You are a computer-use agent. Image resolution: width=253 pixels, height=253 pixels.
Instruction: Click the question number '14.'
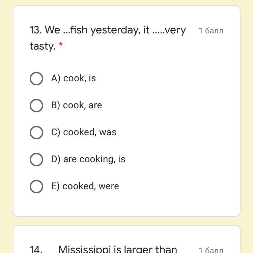coord(36,249)
